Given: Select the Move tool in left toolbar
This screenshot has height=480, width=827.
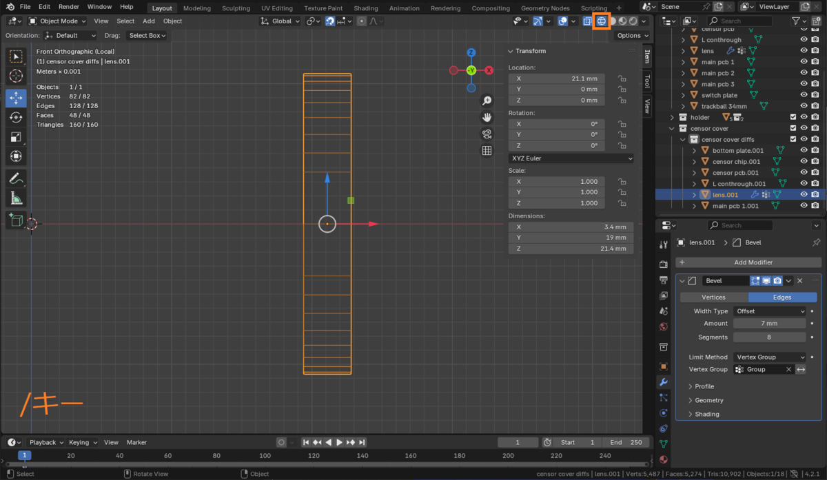Looking at the screenshot, I should (x=16, y=98).
